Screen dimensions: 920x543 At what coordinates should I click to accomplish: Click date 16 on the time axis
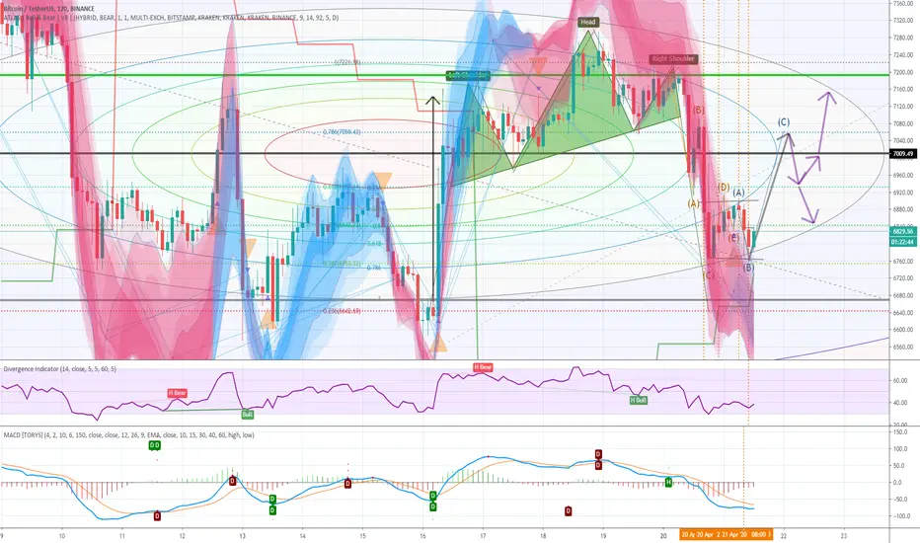coord(422,535)
